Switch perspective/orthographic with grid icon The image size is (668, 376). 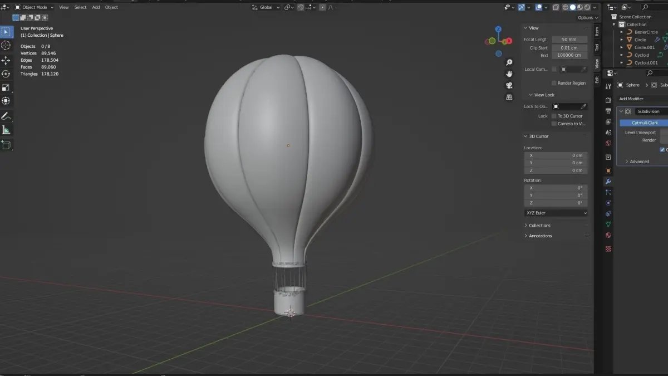tap(509, 97)
